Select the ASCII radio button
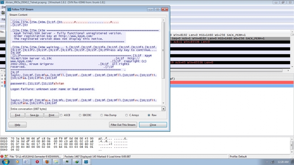 61,115
